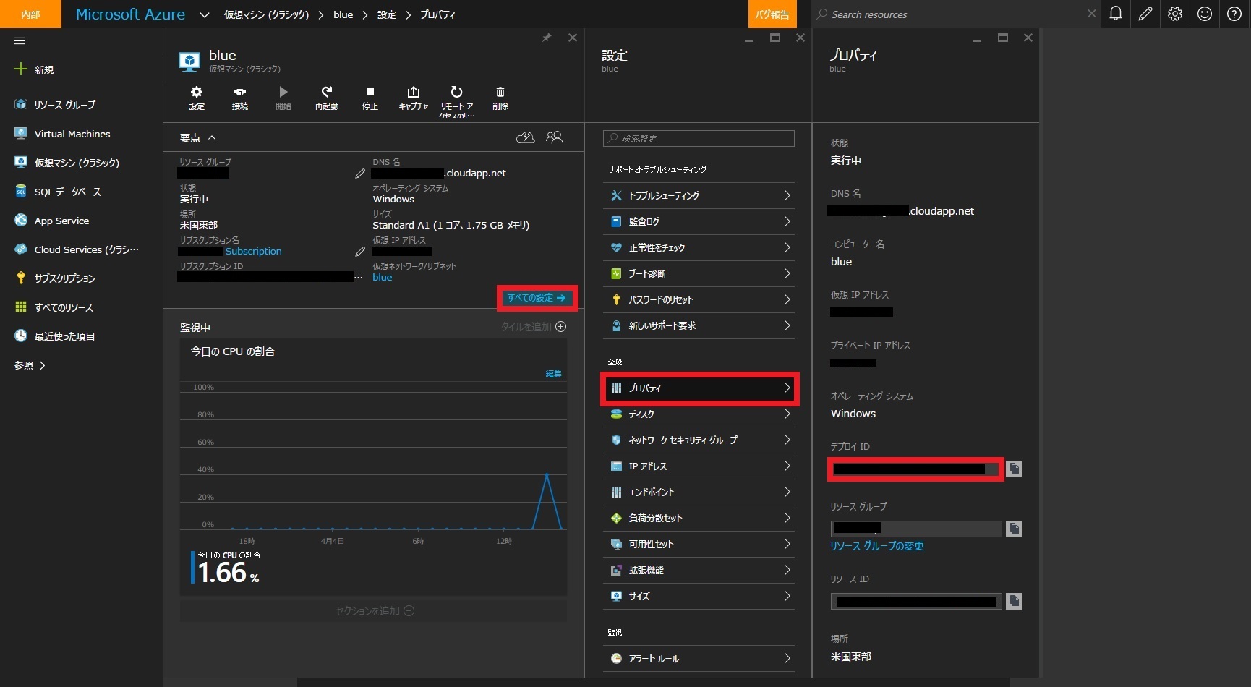Copy the リソース ID value

pyautogui.click(x=1015, y=601)
